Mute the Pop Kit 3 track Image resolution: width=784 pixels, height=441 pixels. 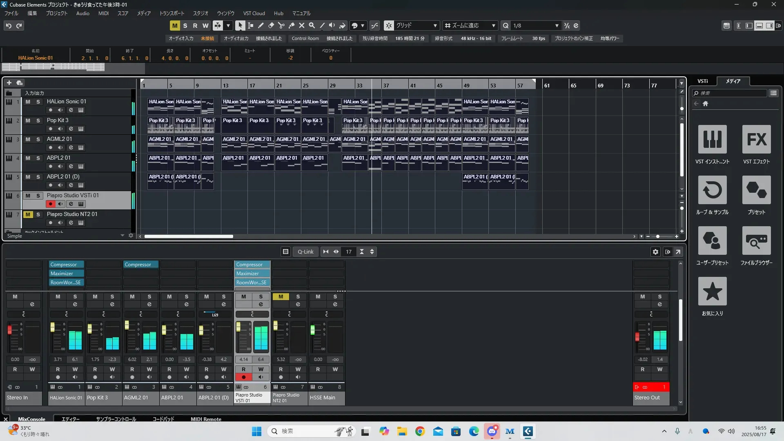click(28, 120)
